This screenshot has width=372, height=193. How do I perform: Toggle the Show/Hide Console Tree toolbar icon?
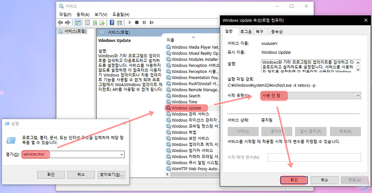[x=78, y=22]
